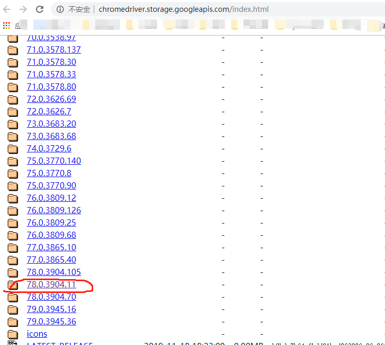Viewport: 385px width, 345px height.
Task: Click the browser forward arrow
Action: coord(23,9)
